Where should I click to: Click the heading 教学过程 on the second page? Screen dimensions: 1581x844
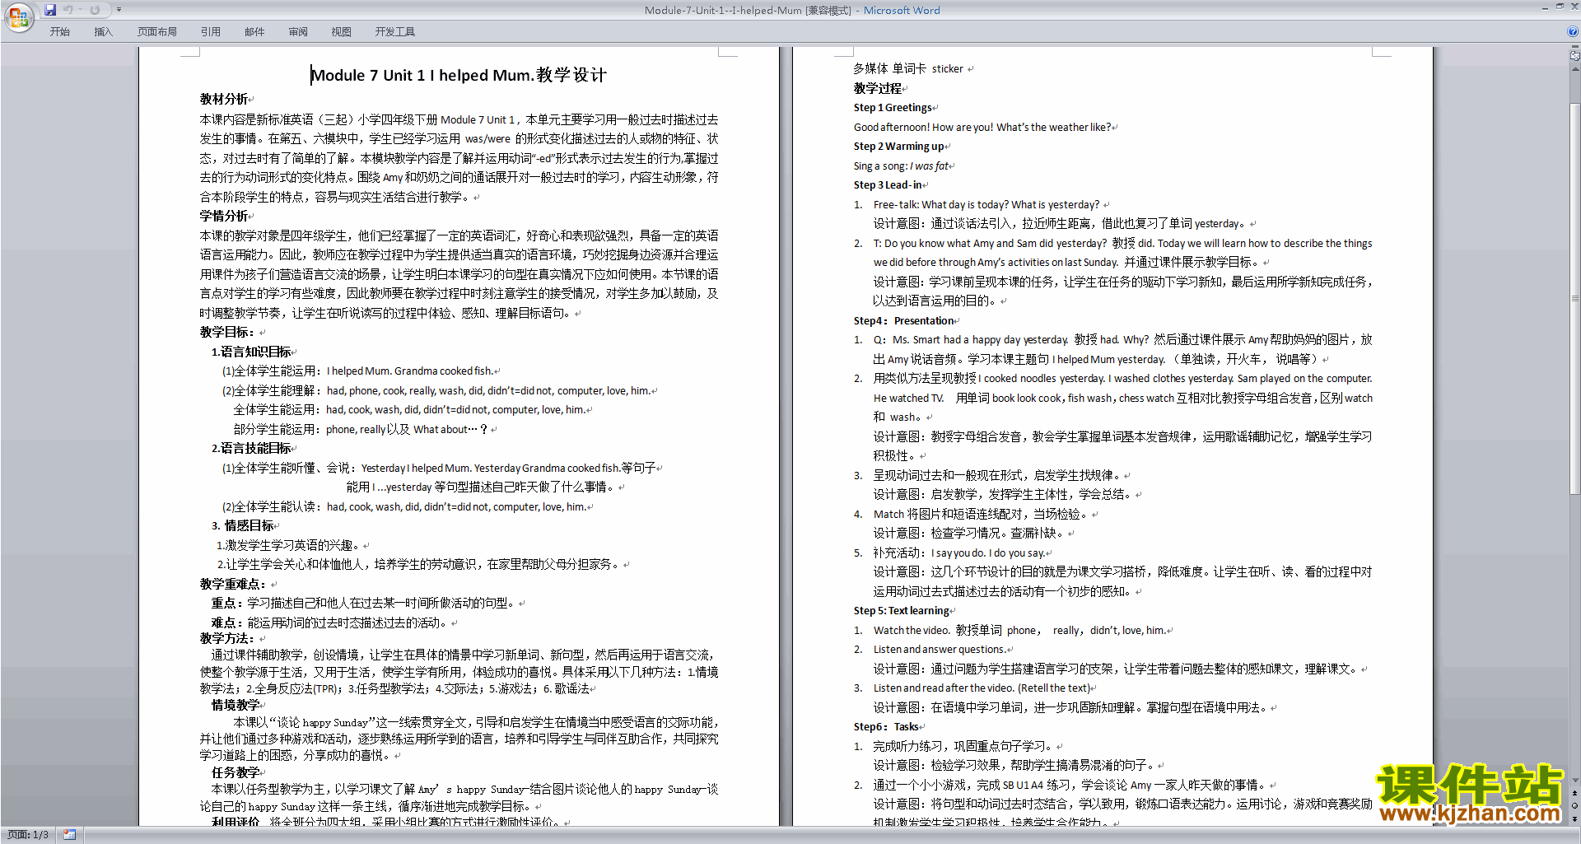click(878, 88)
